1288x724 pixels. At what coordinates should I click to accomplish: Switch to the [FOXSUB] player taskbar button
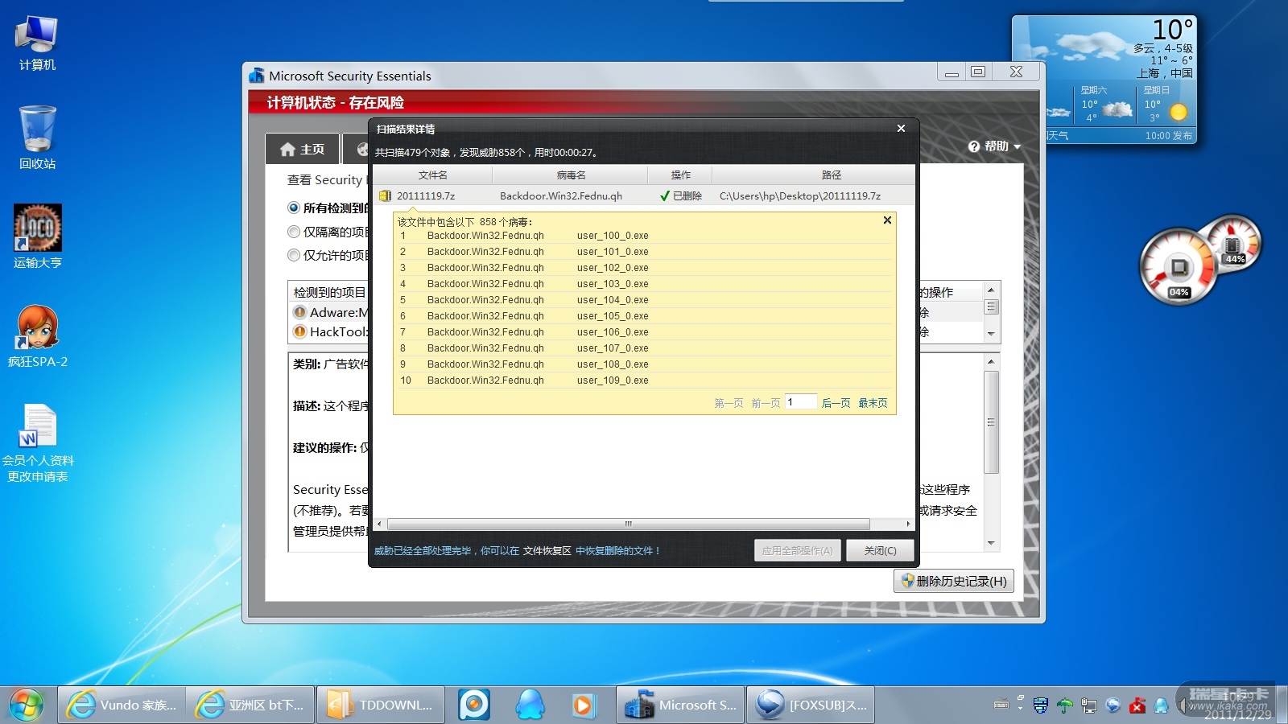click(x=811, y=705)
